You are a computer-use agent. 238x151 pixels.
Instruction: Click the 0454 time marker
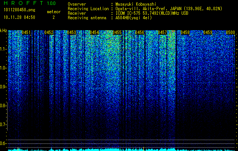(94, 32)
